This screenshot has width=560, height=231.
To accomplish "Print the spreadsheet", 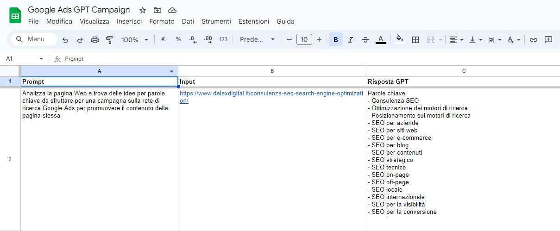I will [x=95, y=40].
